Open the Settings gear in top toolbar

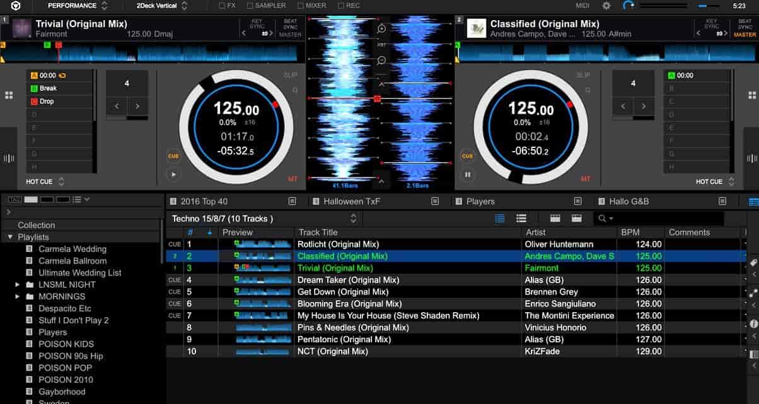[x=605, y=6]
